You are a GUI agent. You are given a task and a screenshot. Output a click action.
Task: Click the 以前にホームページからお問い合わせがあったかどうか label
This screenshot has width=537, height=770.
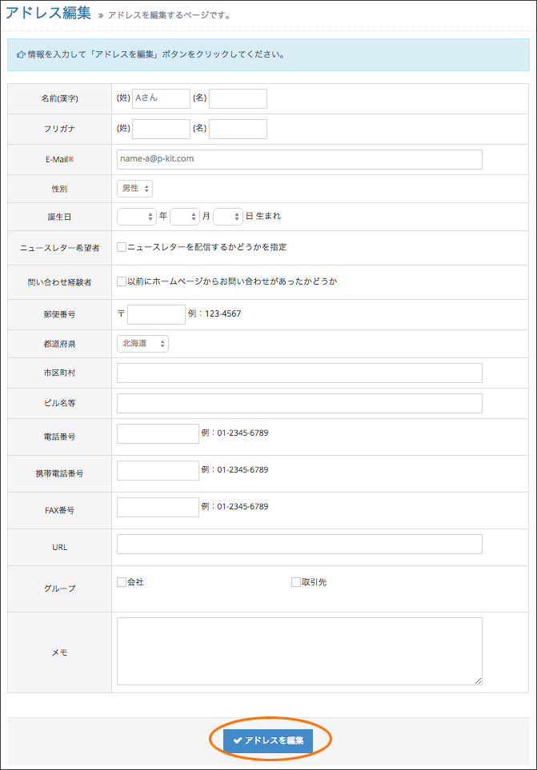click(232, 281)
